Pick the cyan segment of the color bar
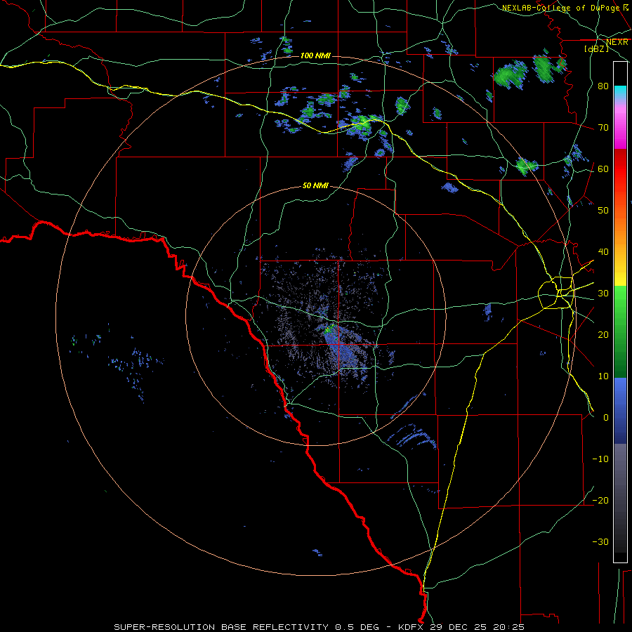This screenshot has width=632, height=632. tap(620, 92)
